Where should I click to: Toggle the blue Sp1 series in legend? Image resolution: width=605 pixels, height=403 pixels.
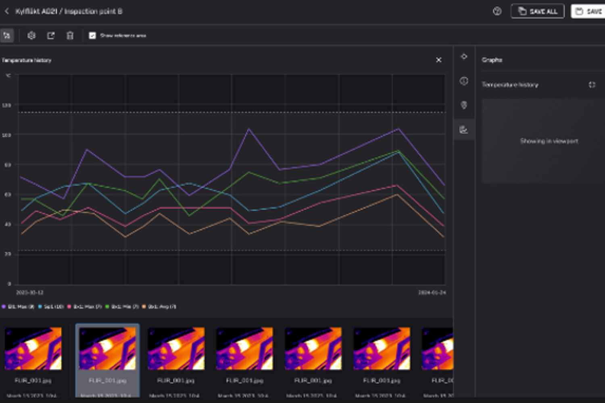point(51,307)
